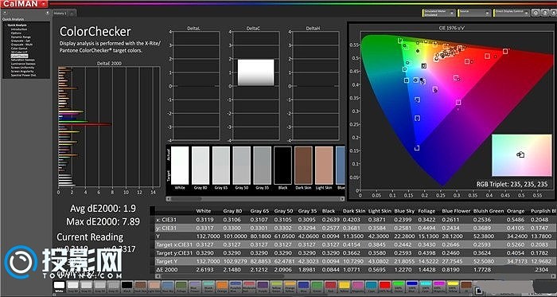
Task: Open the Screen Uniformity workflow page
Action: coord(22,68)
